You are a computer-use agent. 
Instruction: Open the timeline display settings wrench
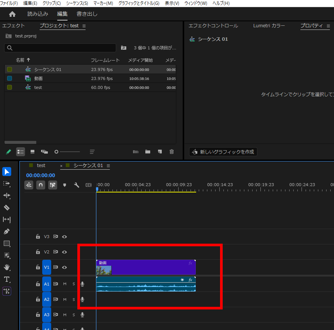pyautogui.click(x=77, y=185)
